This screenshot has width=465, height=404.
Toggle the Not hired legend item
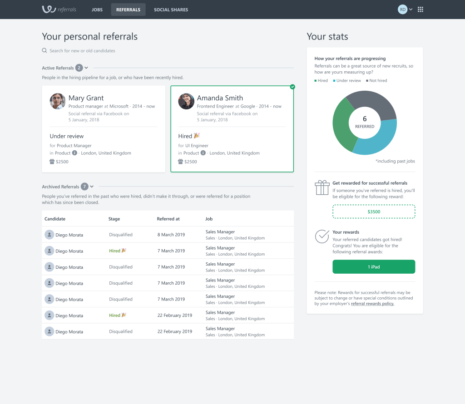(376, 81)
